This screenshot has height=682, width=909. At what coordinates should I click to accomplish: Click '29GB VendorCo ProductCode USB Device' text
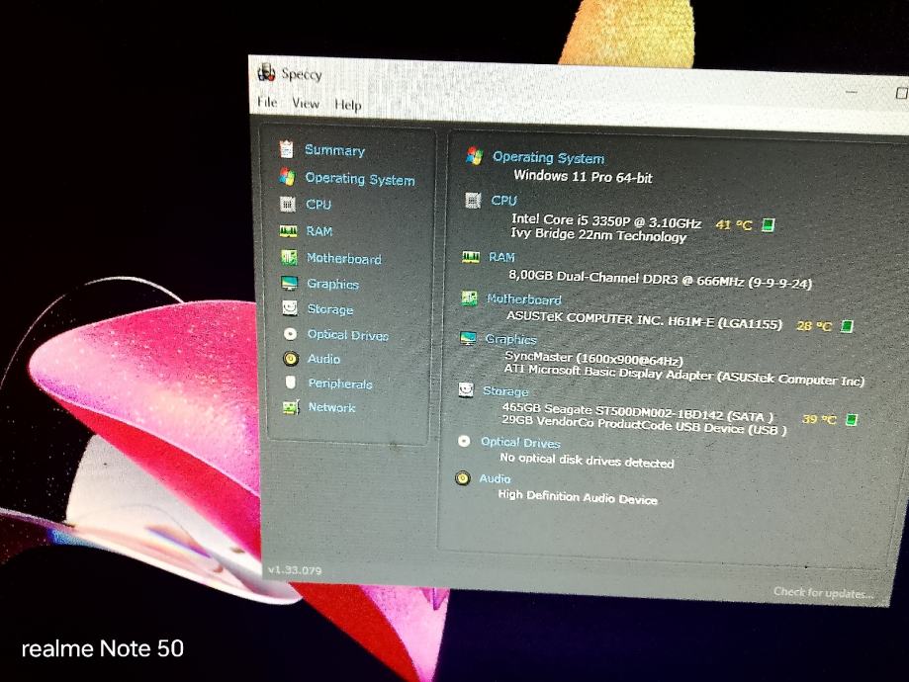click(x=622, y=425)
